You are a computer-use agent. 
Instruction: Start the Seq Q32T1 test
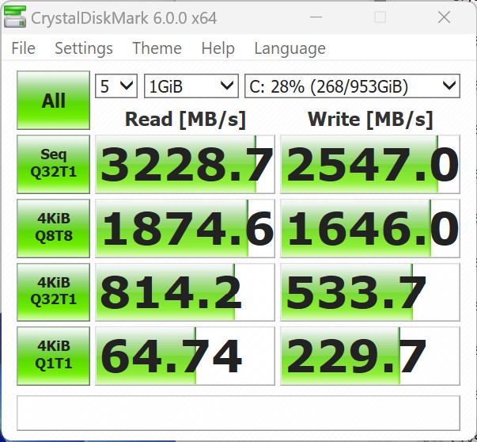[x=53, y=164]
